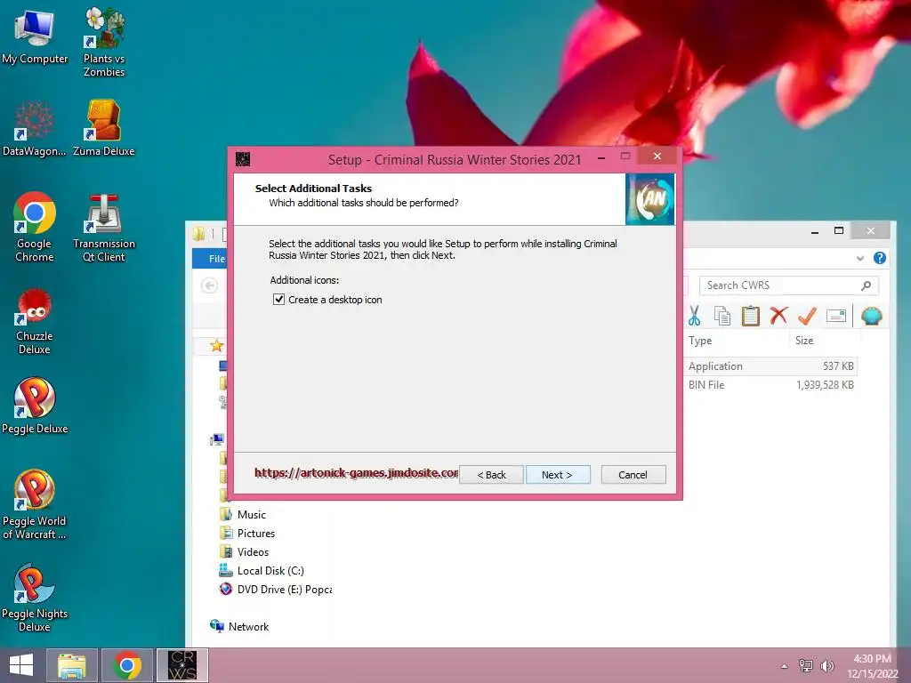
Task: Click the shell globe icon in Explorer
Action: tap(872, 316)
